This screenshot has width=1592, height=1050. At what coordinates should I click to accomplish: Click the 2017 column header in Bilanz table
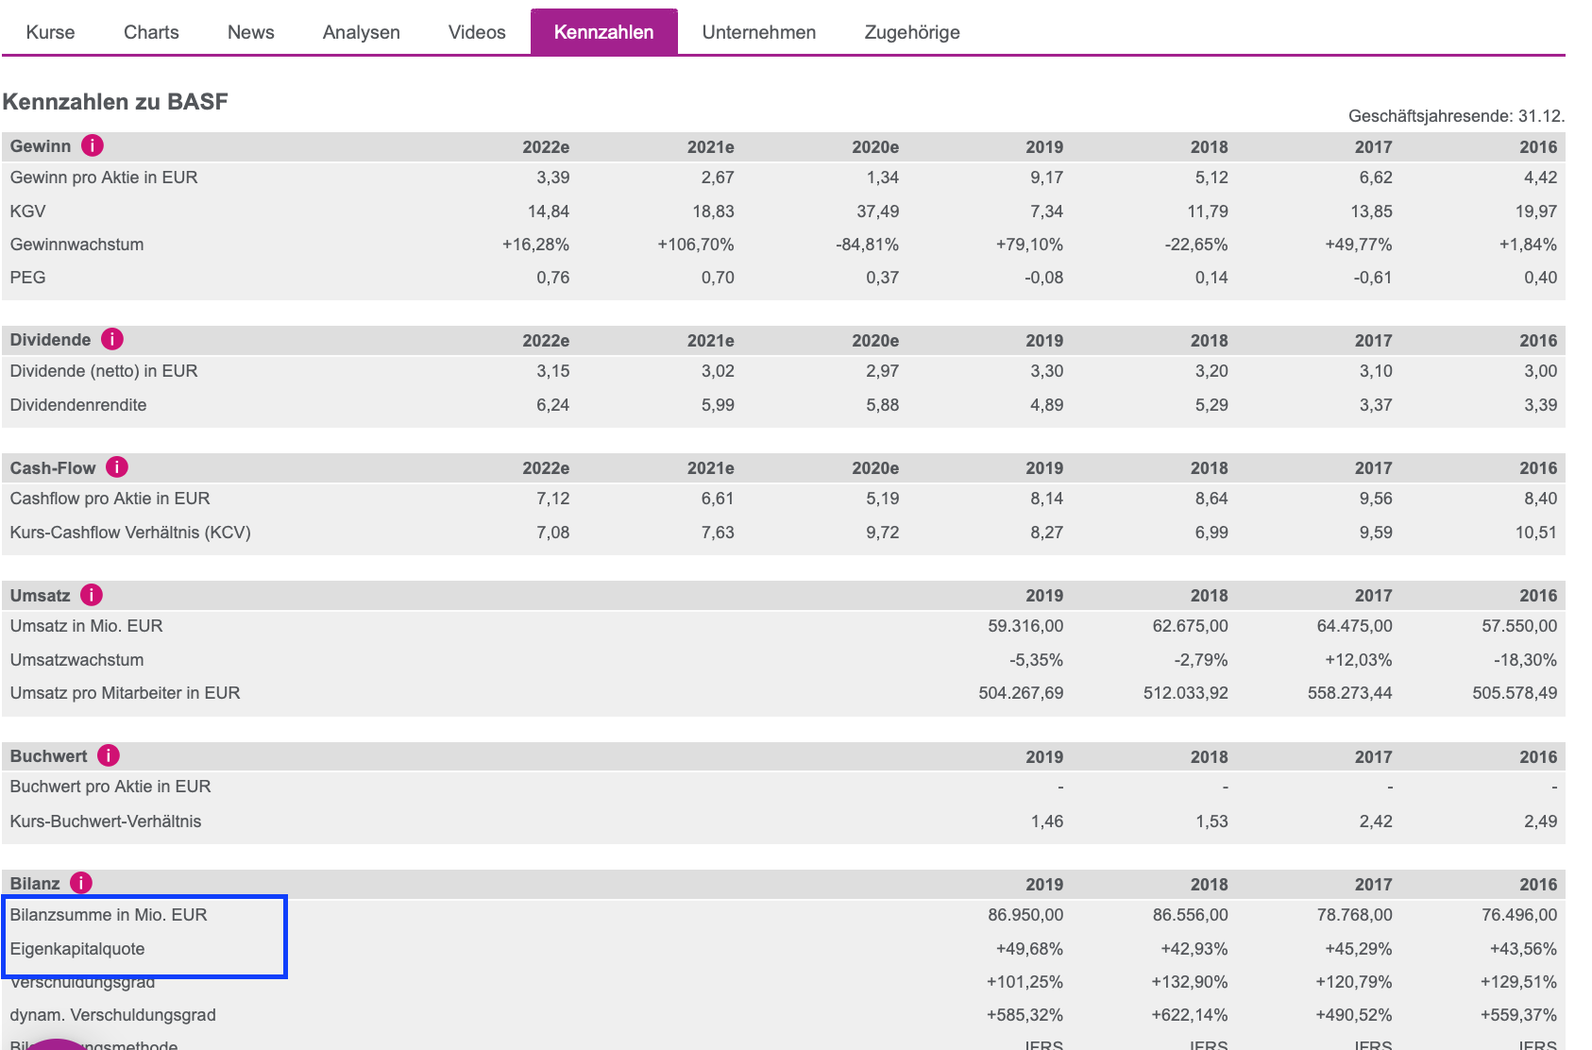(x=1374, y=885)
